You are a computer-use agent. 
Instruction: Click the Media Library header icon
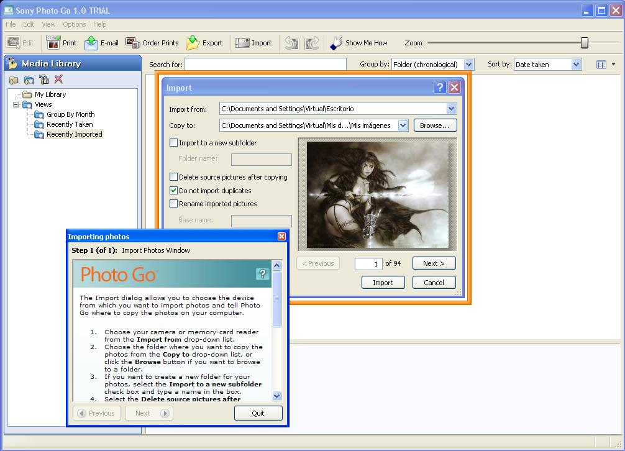(x=12, y=63)
